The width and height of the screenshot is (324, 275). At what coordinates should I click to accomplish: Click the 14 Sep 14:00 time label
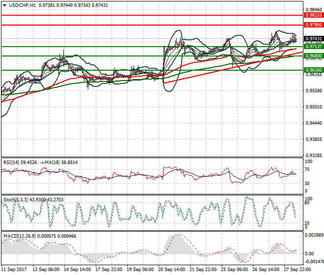click(77, 270)
